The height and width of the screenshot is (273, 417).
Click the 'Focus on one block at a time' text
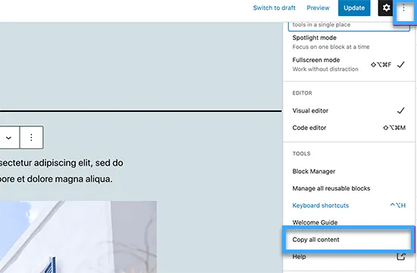(331, 47)
